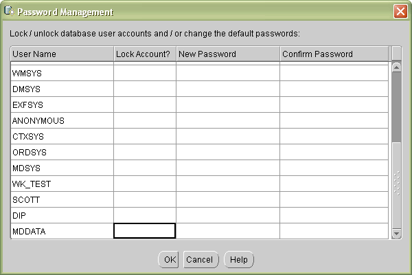The width and height of the screenshot is (412, 275).
Task: Click the User Name column header
Action: tap(62, 54)
